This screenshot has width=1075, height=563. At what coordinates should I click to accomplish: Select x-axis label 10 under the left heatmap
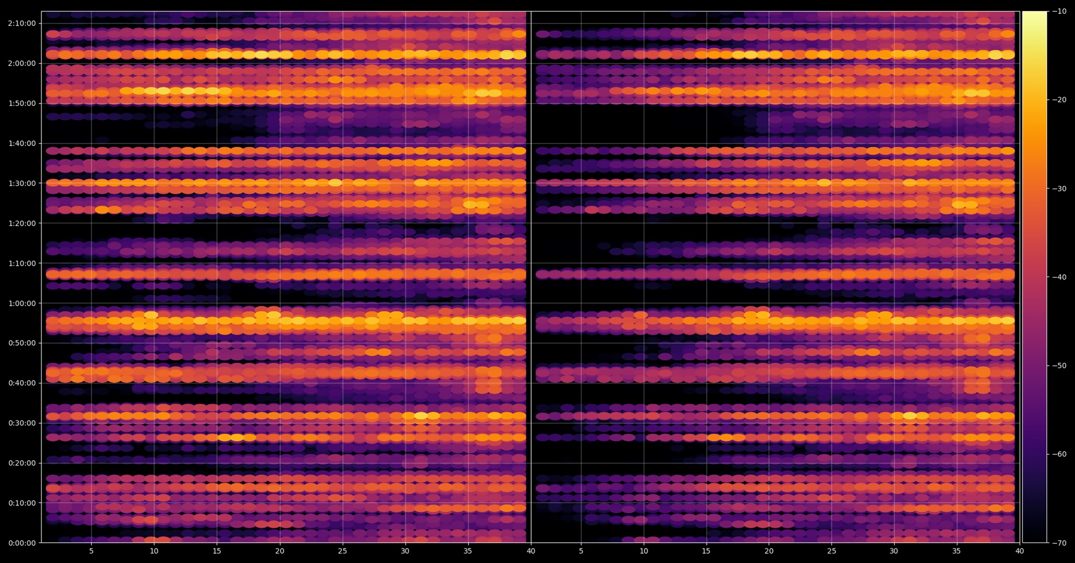pyautogui.click(x=154, y=551)
